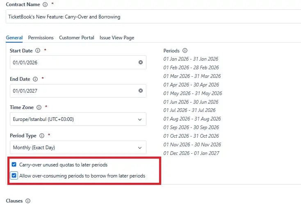Click the info icon next to Contract Name
The image size is (301, 207).
point(45,5)
